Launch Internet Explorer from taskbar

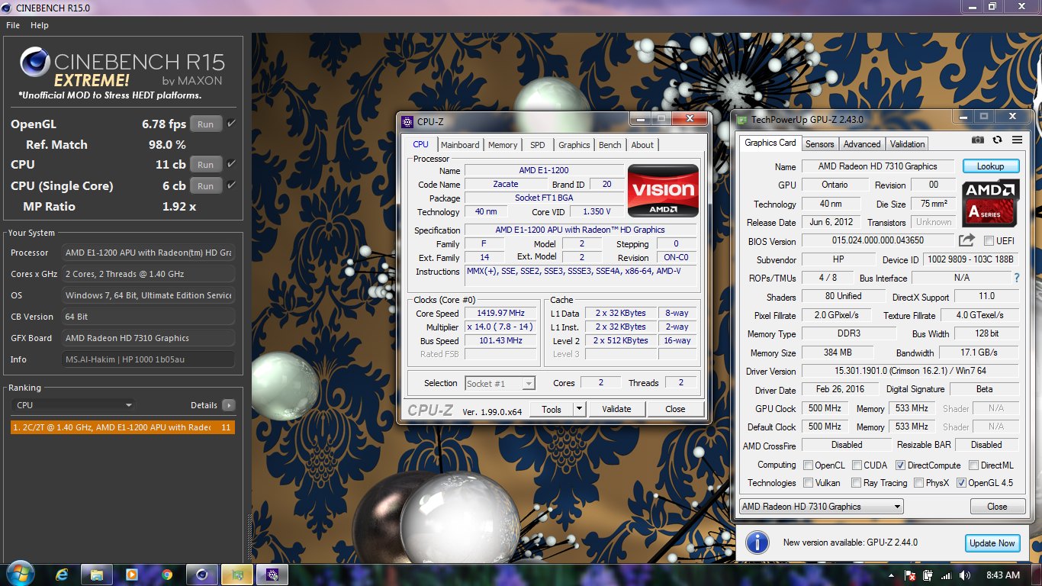(x=62, y=575)
